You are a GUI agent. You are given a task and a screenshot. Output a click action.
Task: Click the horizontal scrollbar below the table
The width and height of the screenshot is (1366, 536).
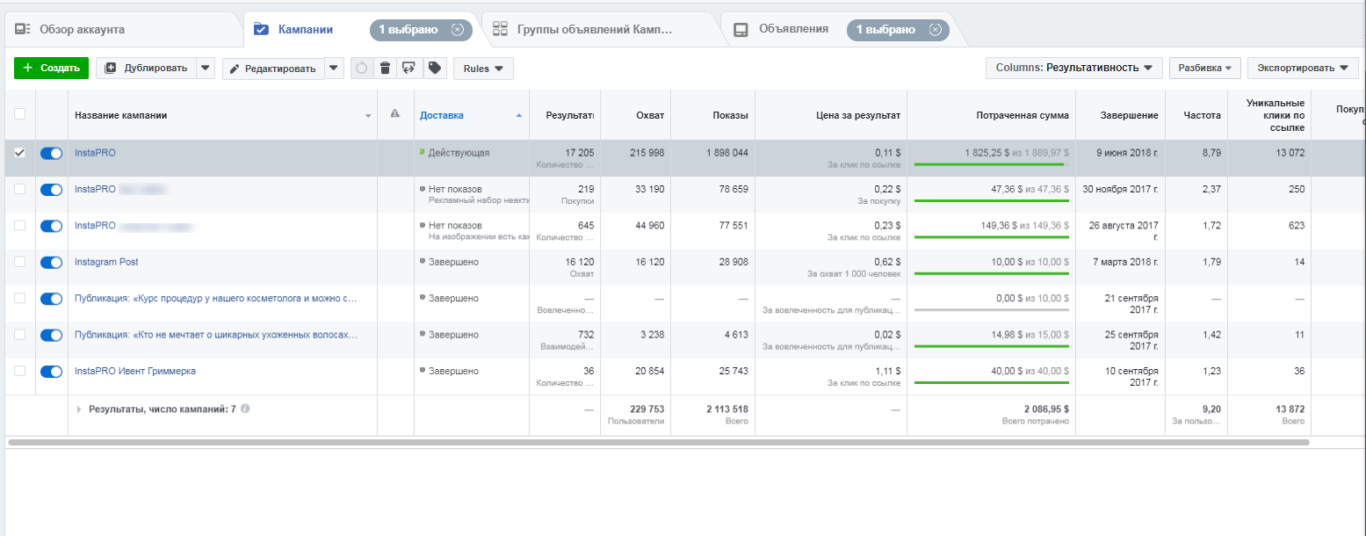659,442
